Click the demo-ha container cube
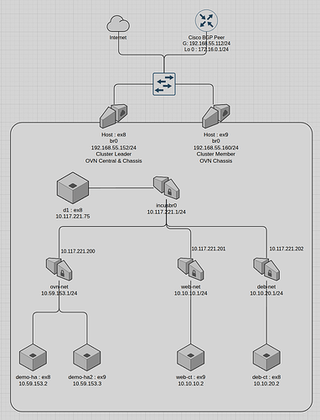The width and height of the screenshot is (320, 420). pos(33,358)
